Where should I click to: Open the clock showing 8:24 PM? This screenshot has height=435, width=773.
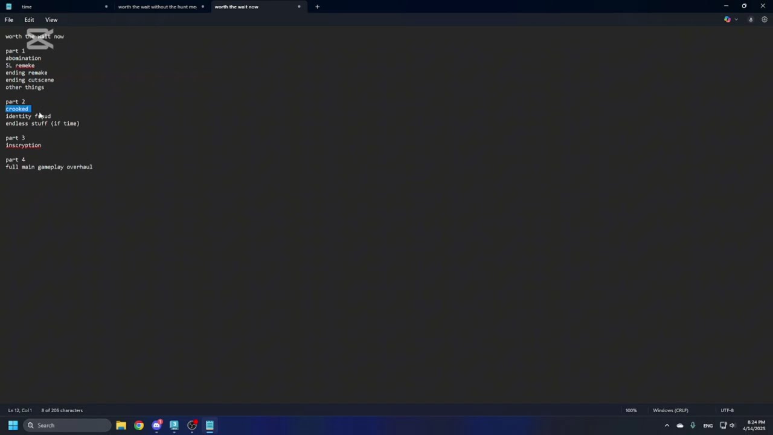(x=755, y=425)
